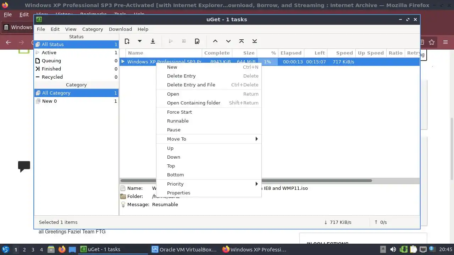
Task: Sort by the Elapsed column header
Action: (x=291, y=53)
